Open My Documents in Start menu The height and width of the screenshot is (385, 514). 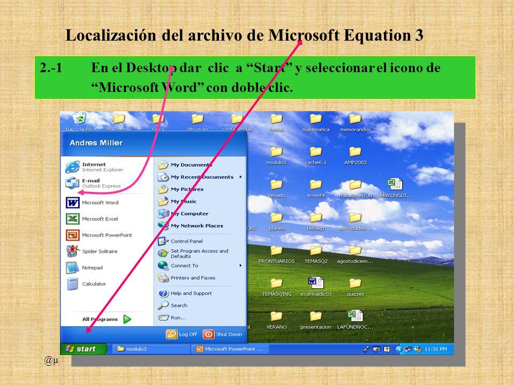click(x=185, y=165)
